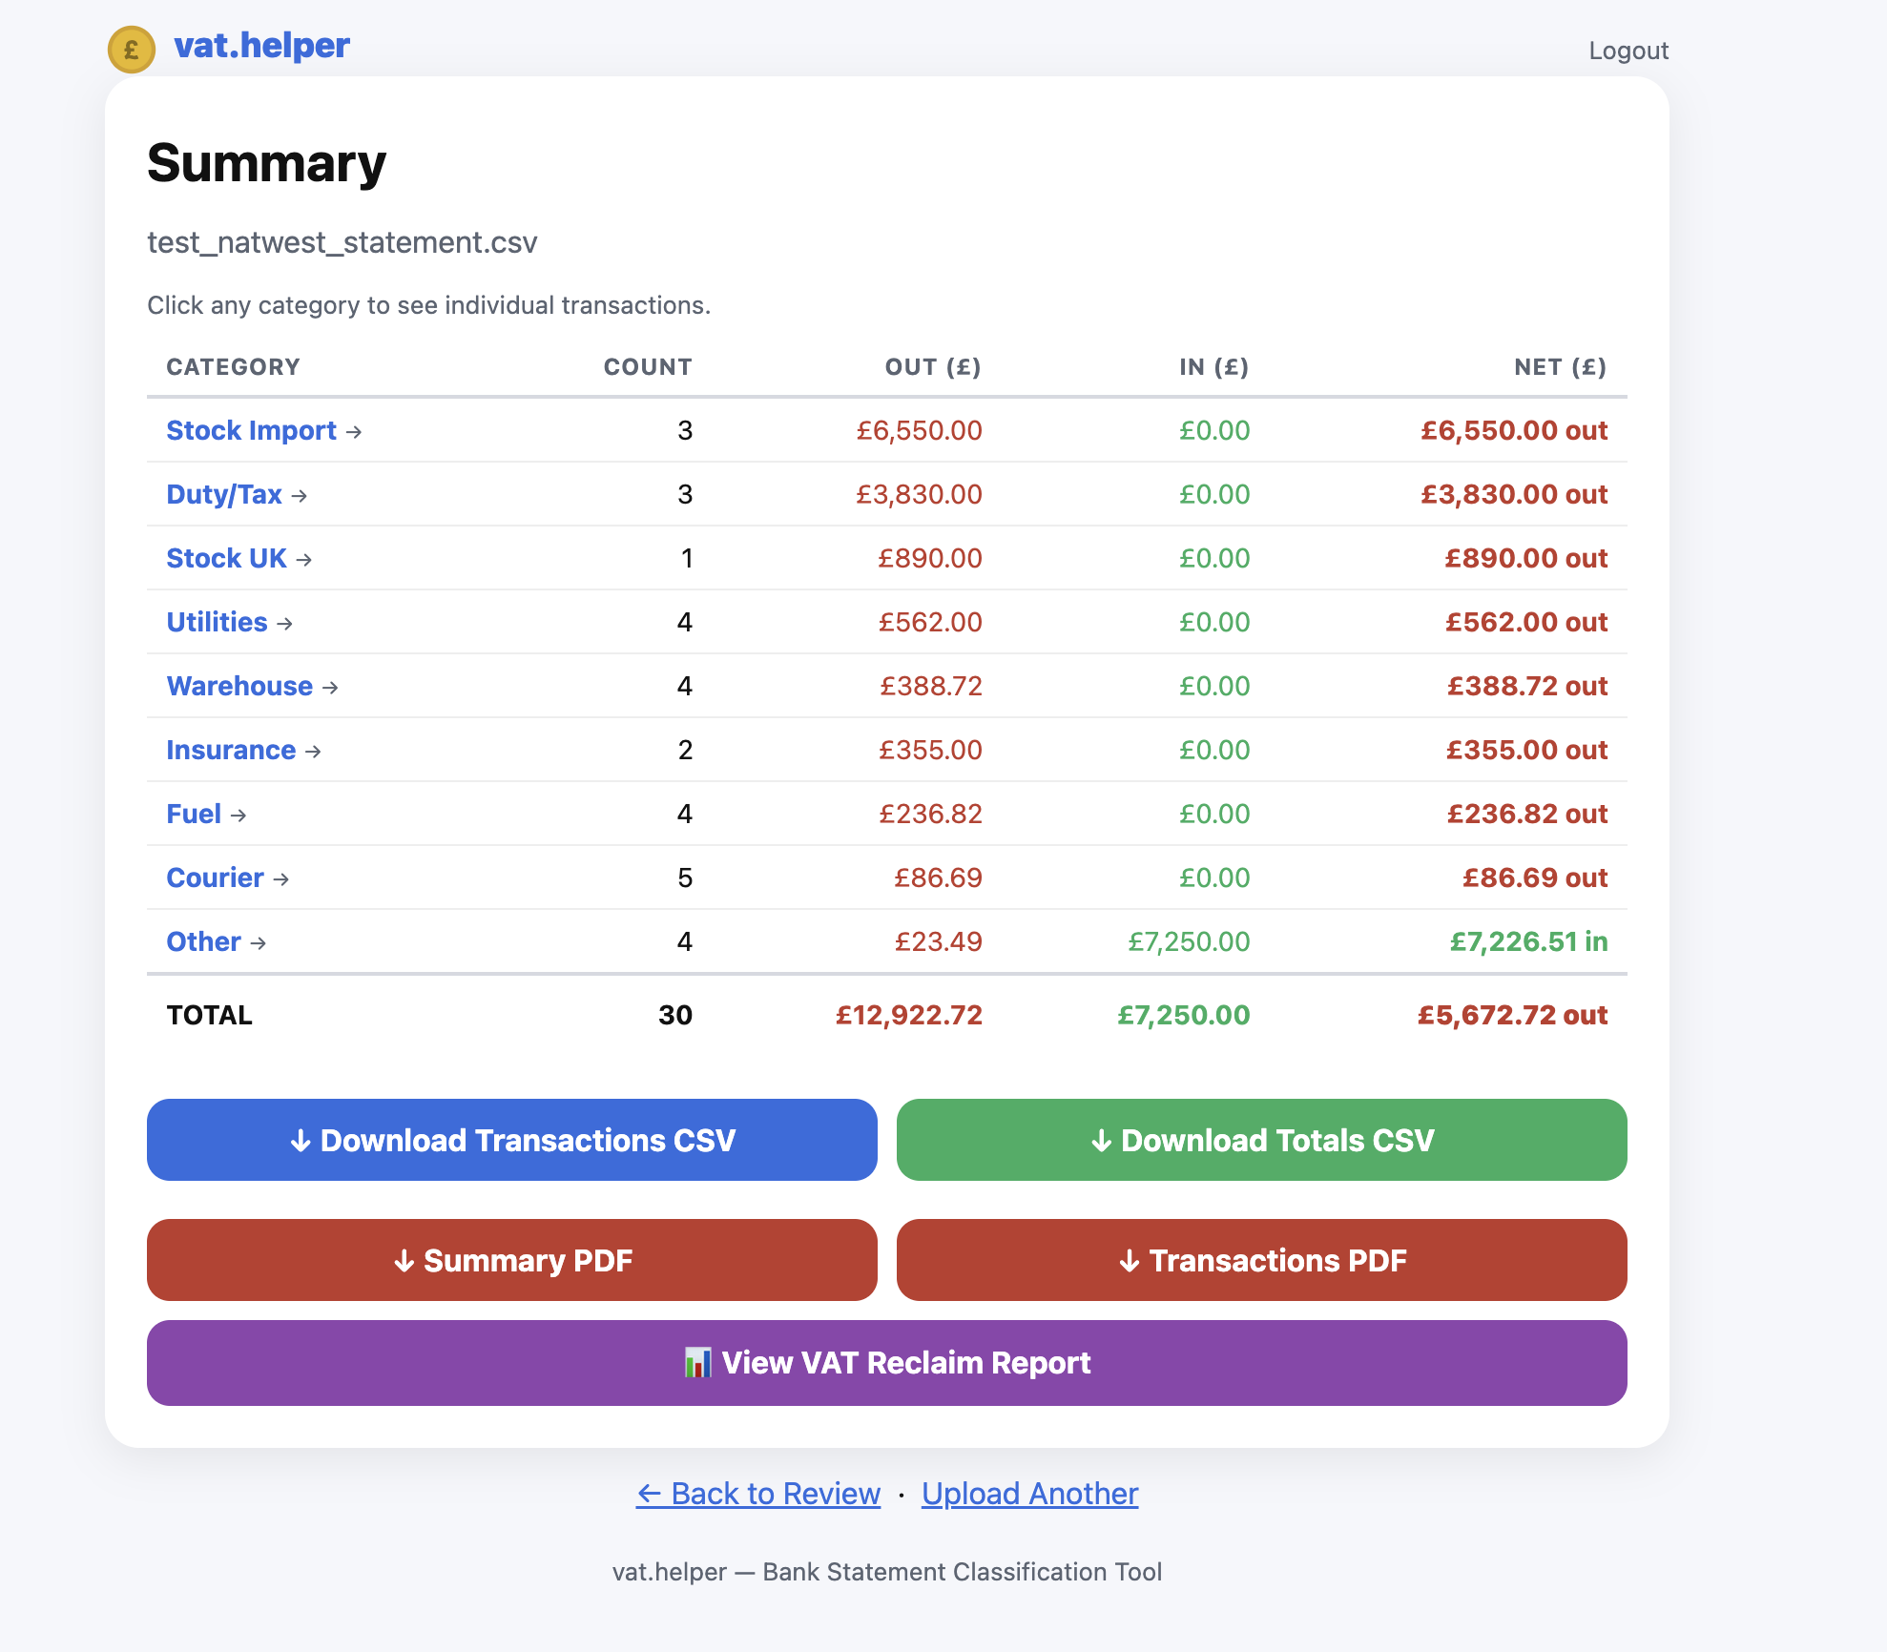Click the Download Transactions CSV button
This screenshot has height=1652, width=1887.
(511, 1140)
